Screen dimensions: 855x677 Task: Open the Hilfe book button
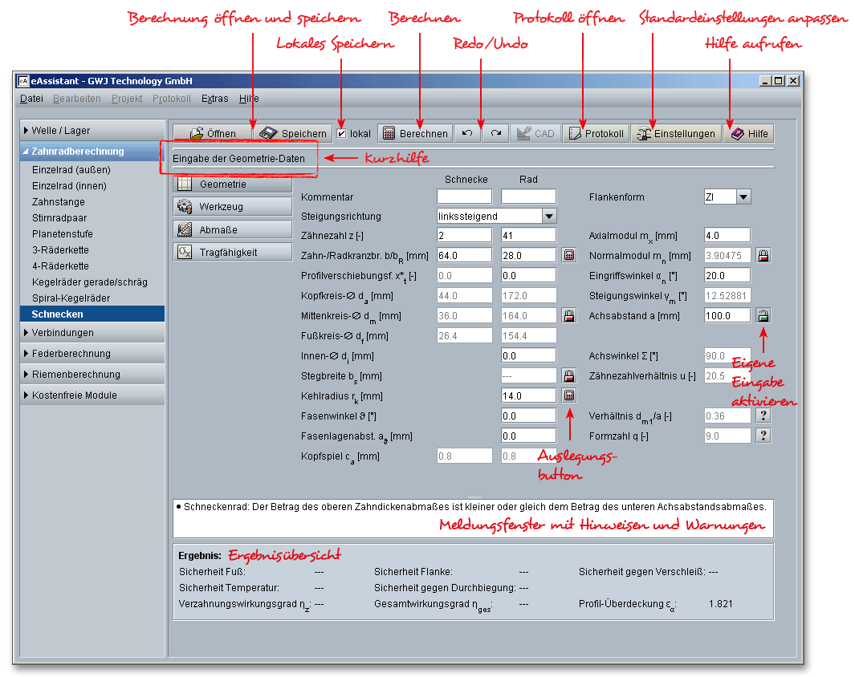coord(749,134)
